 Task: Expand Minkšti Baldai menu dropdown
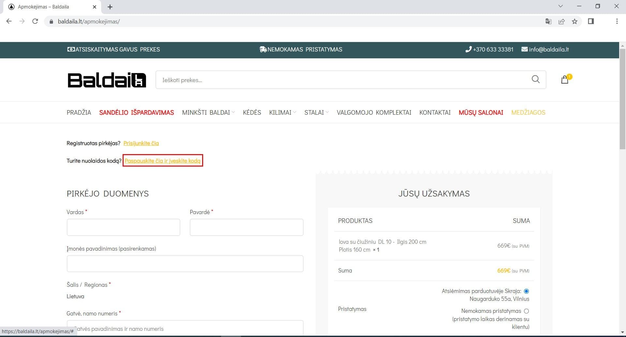(208, 112)
